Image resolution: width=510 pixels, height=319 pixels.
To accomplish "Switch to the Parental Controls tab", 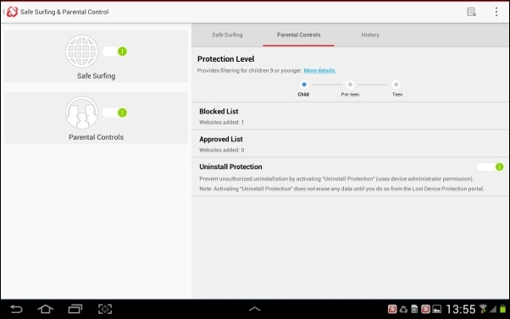I will [298, 35].
